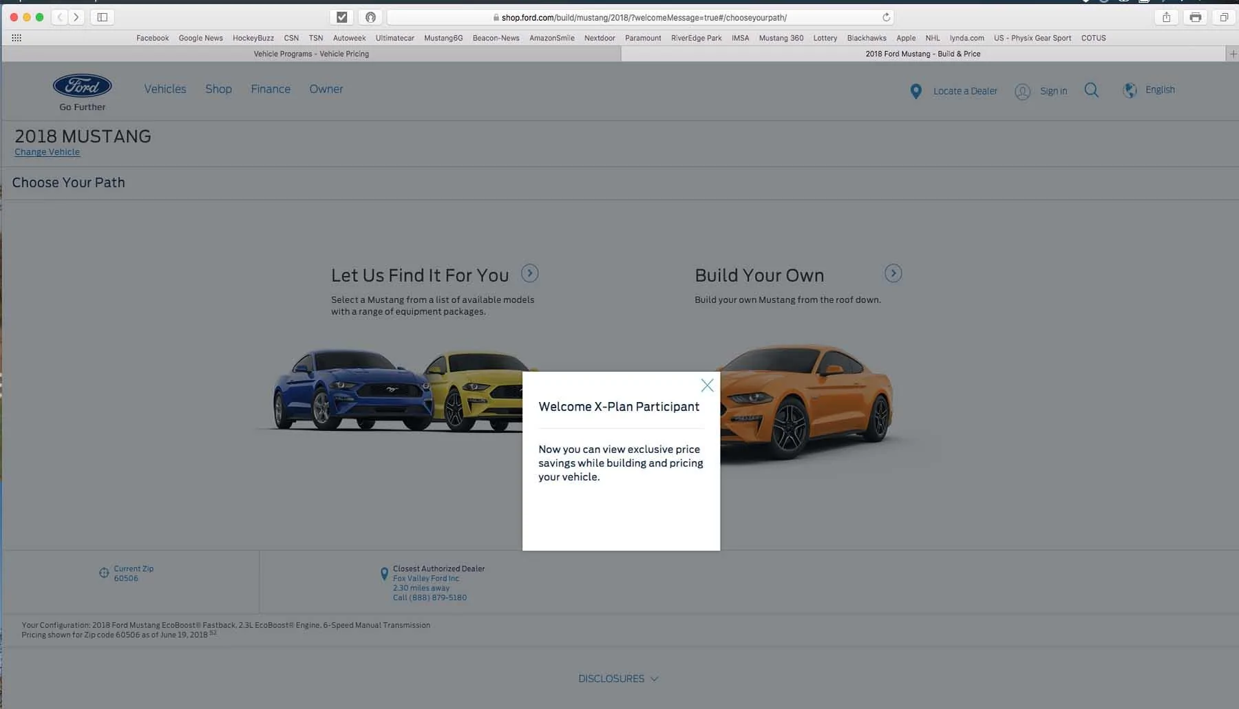
Task: Open the Favorites grid icon
Action: (17, 38)
